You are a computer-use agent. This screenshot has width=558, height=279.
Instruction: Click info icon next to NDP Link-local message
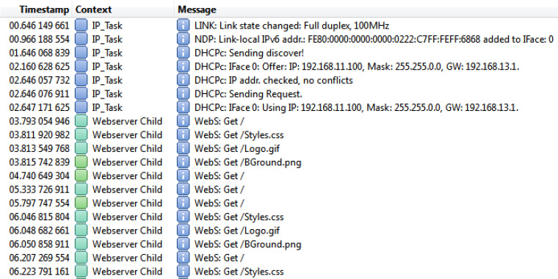(x=183, y=39)
